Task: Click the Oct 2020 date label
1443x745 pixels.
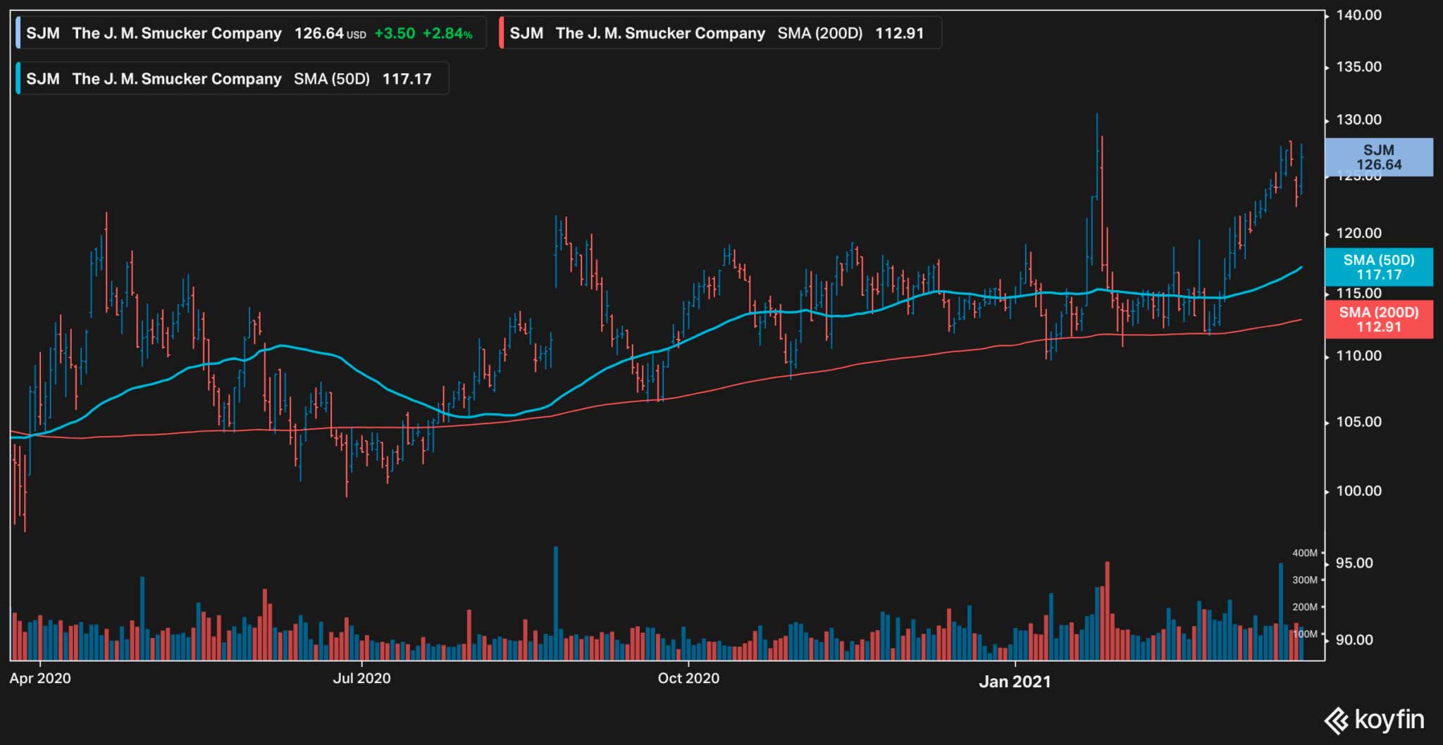Action: tap(688, 678)
